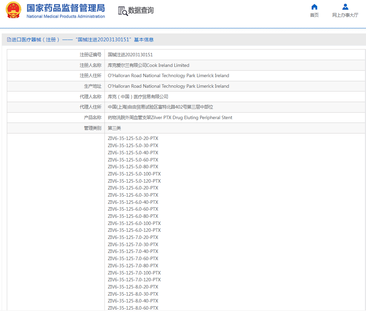Select model ZIV6-35-125-7.0-30-PTX
Image resolution: width=366 pixels, height=312 pixels.
[133, 244]
